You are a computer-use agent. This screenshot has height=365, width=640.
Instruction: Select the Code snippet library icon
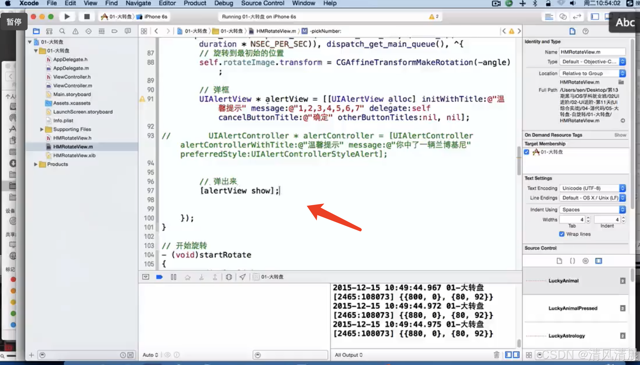tap(572, 261)
